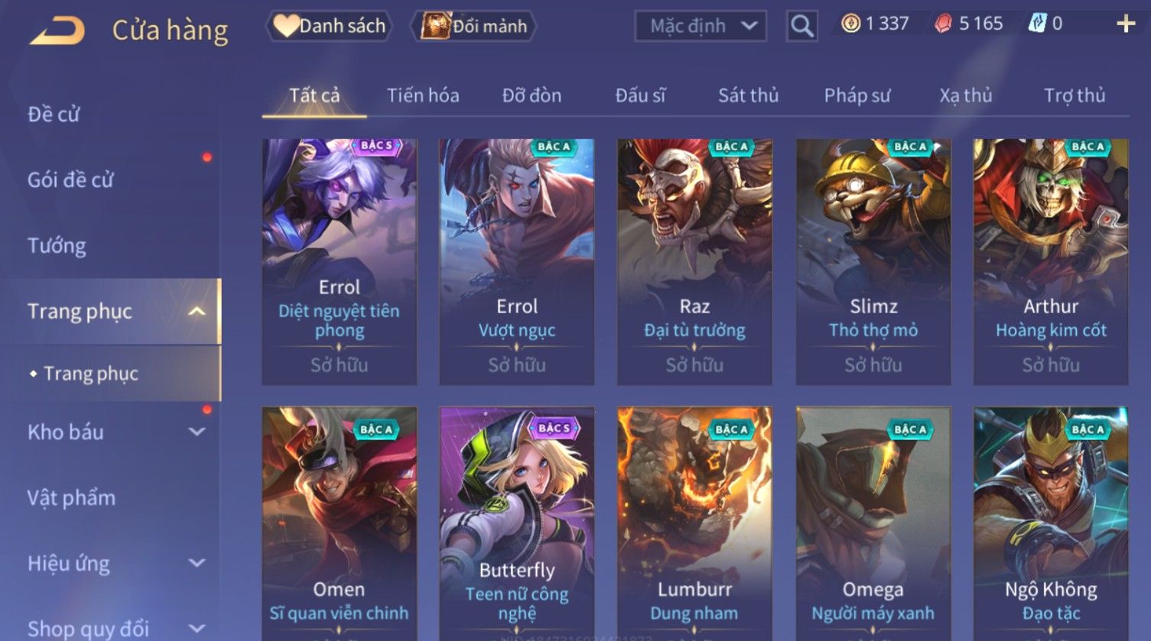
Task: Select the Butterfly Teen nữ công nghệ card
Action: coord(517,523)
